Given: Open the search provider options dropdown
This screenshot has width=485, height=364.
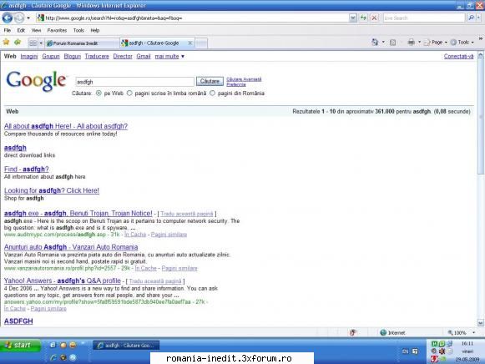Looking at the screenshot, I should (x=478, y=18).
